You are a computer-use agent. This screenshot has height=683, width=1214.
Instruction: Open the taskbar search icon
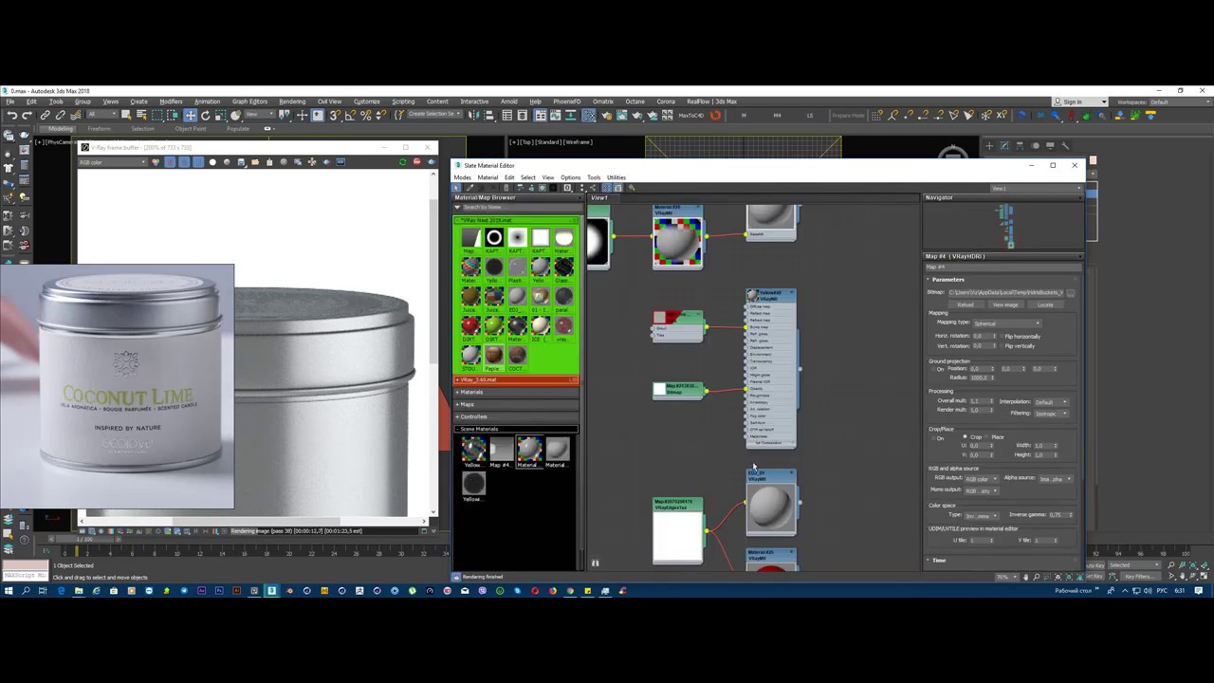pos(26,591)
